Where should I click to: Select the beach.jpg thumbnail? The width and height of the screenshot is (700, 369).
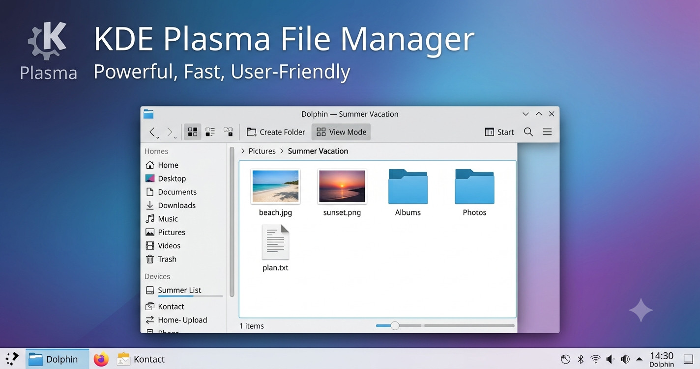pos(275,186)
